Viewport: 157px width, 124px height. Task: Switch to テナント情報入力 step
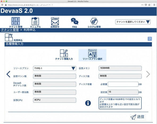pyautogui.click(x=64, y=55)
